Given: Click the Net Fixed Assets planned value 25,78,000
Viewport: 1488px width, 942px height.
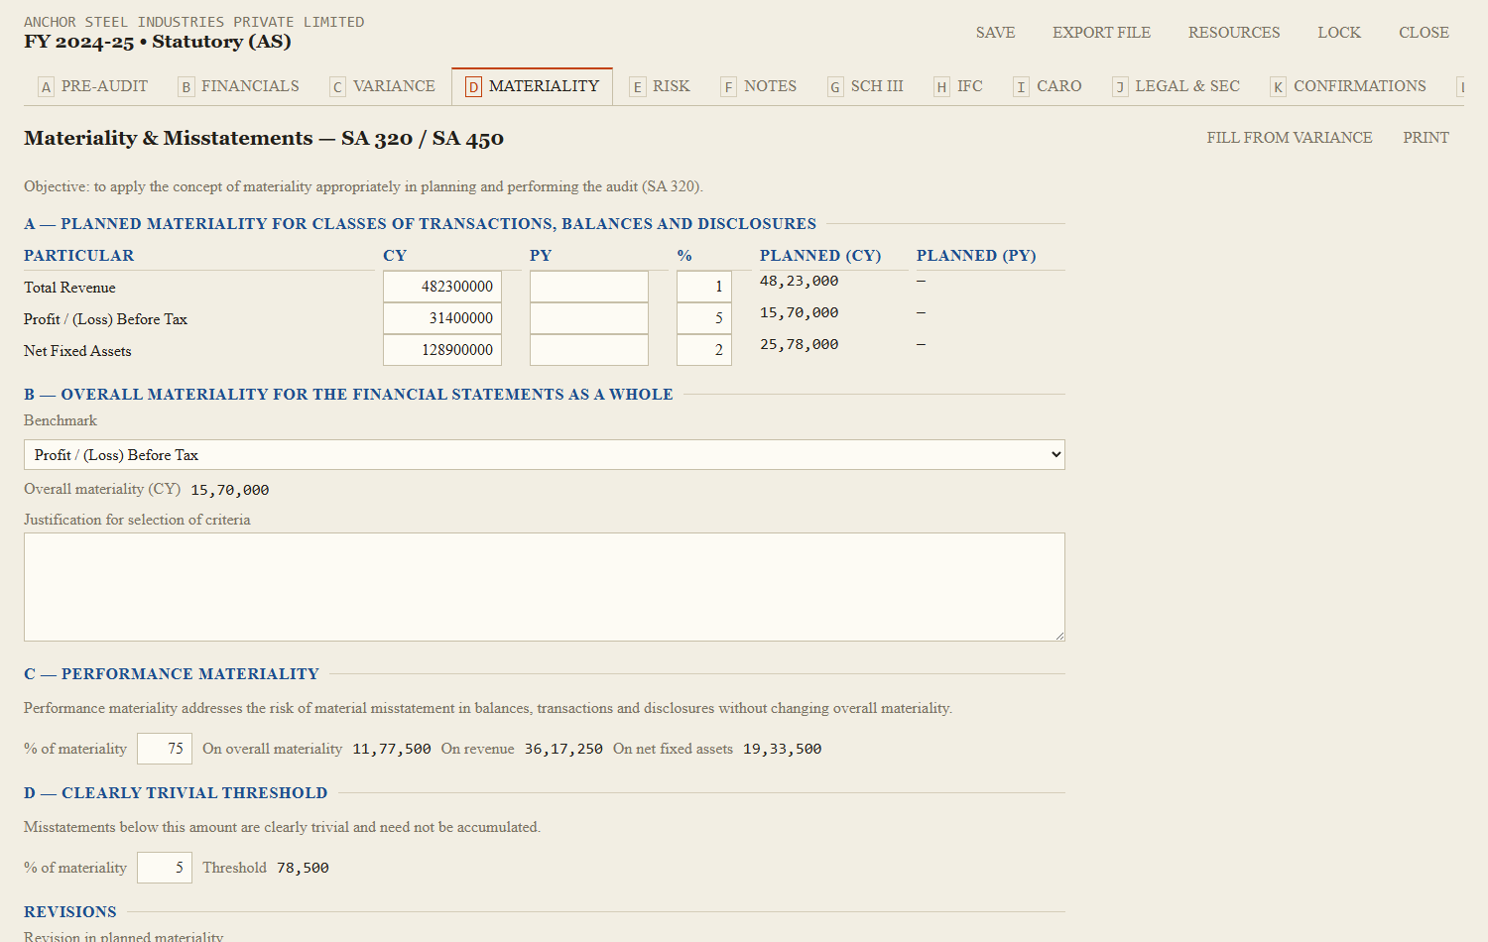Looking at the screenshot, I should coord(800,344).
